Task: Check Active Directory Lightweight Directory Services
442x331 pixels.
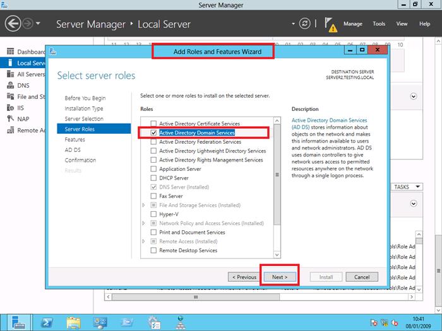Action: click(153, 151)
